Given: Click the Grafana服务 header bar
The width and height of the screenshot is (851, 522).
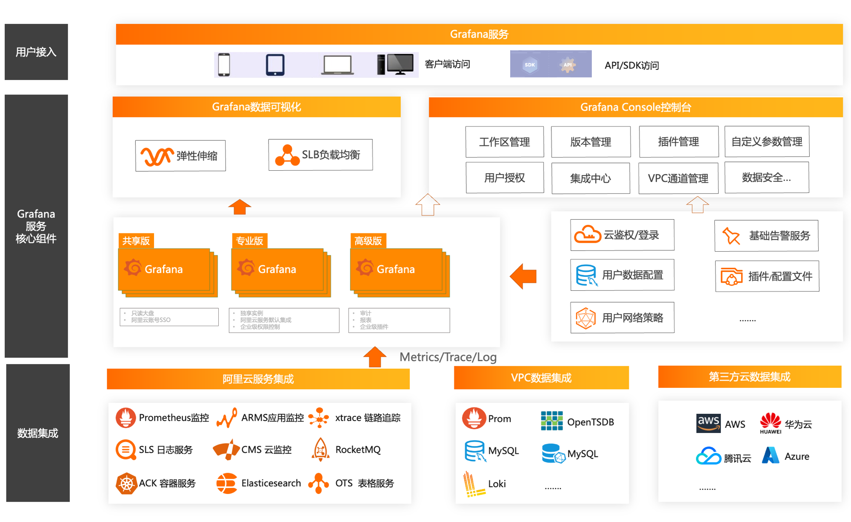Looking at the screenshot, I should [479, 34].
